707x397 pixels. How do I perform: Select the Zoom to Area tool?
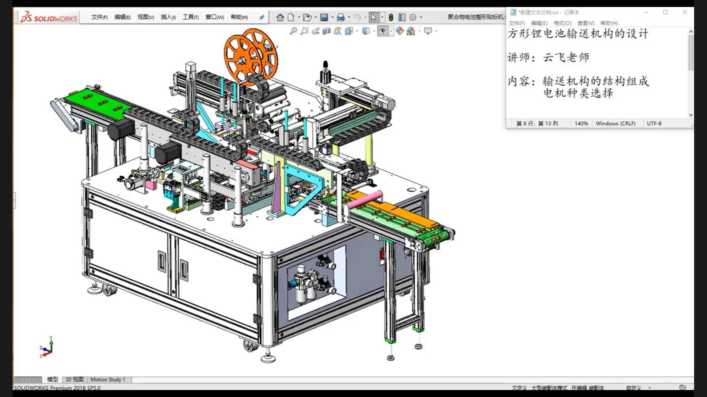coord(304,31)
